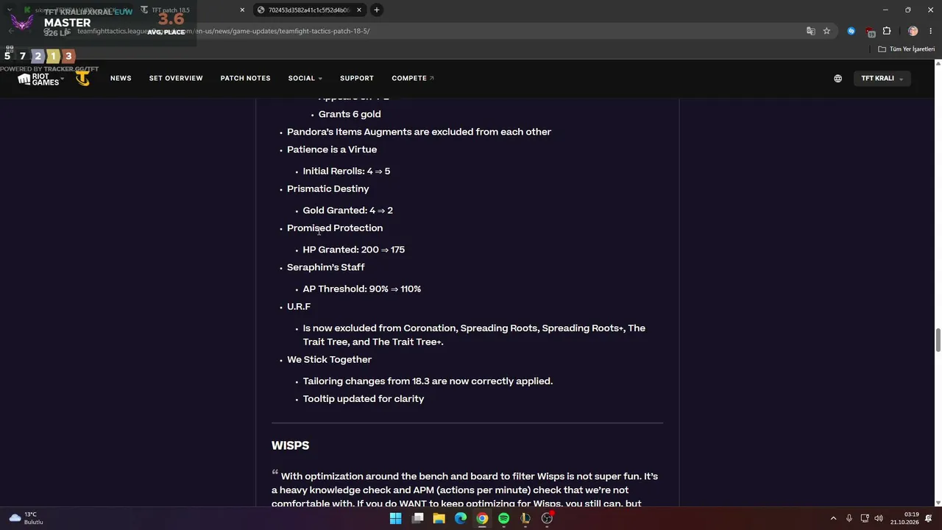Image resolution: width=942 pixels, height=530 pixels.
Task: Open the clock and date 21.10.2026
Action: pos(904,518)
